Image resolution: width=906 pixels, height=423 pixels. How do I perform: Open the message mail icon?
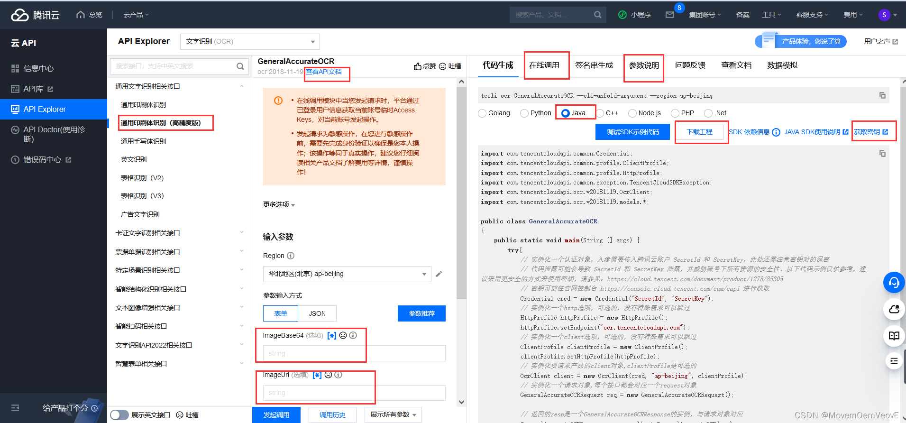tap(670, 15)
